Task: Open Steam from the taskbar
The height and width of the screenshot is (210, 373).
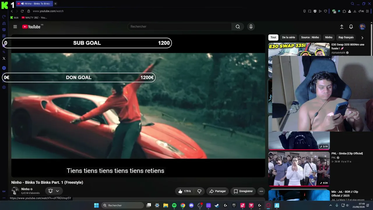Action: point(217,205)
